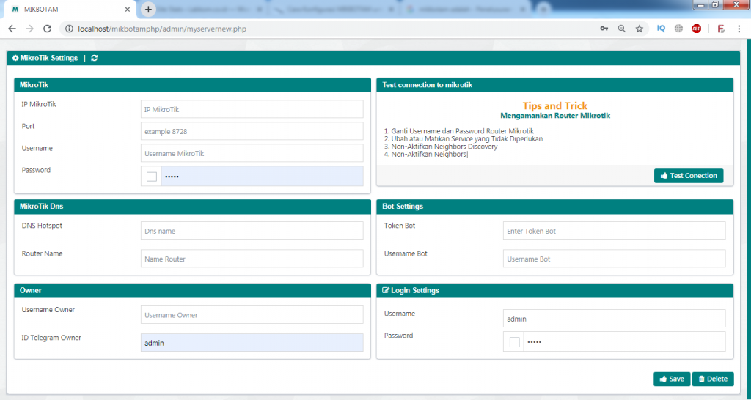This screenshot has width=751, height=400.
Task: Click the Port field showing example 8728
Action: pos(252,131)
